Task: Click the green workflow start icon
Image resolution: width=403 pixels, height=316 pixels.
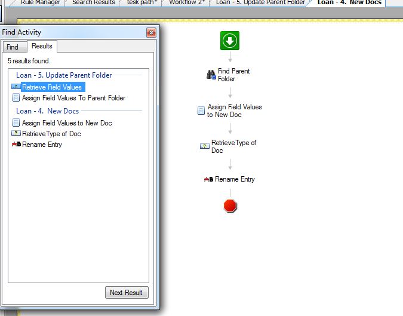Action: pos(230,41)
